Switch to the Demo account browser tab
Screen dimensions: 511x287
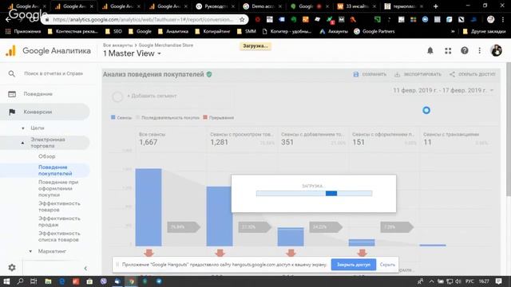click(x=263, y=6)
